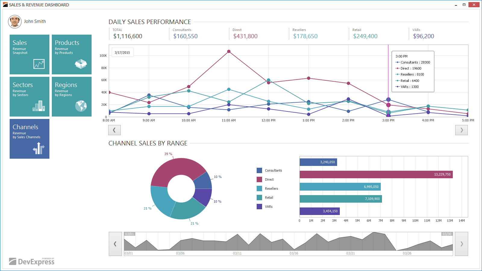Viewport: 482px width, 271px height.
Task: Click the Retail legend color swatch
Action: [259, 198]
